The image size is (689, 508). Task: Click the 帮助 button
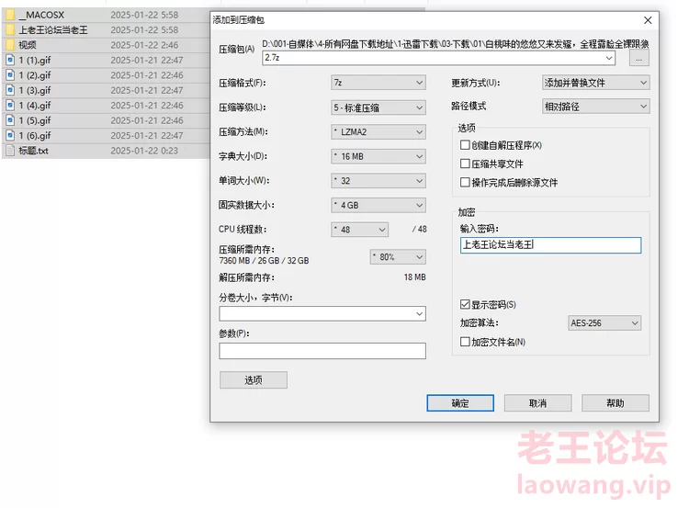tap(616, 403)
